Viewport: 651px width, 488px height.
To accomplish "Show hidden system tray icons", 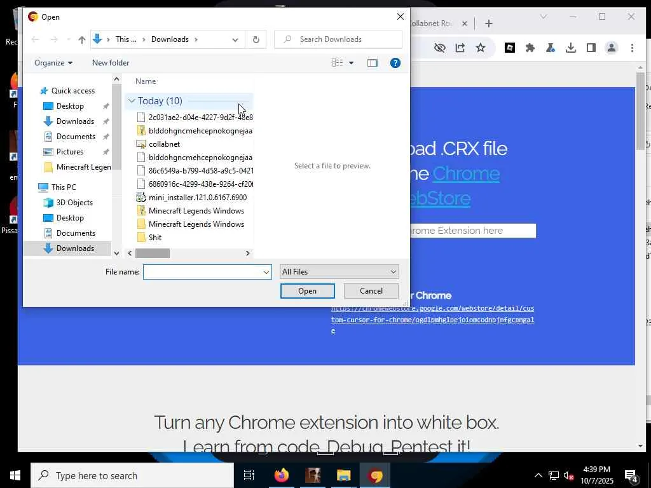I will pyautogui.click(x=538, y=475).
